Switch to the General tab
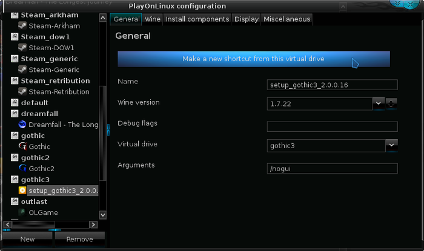424x251 pixels. (x=126, y=19)
